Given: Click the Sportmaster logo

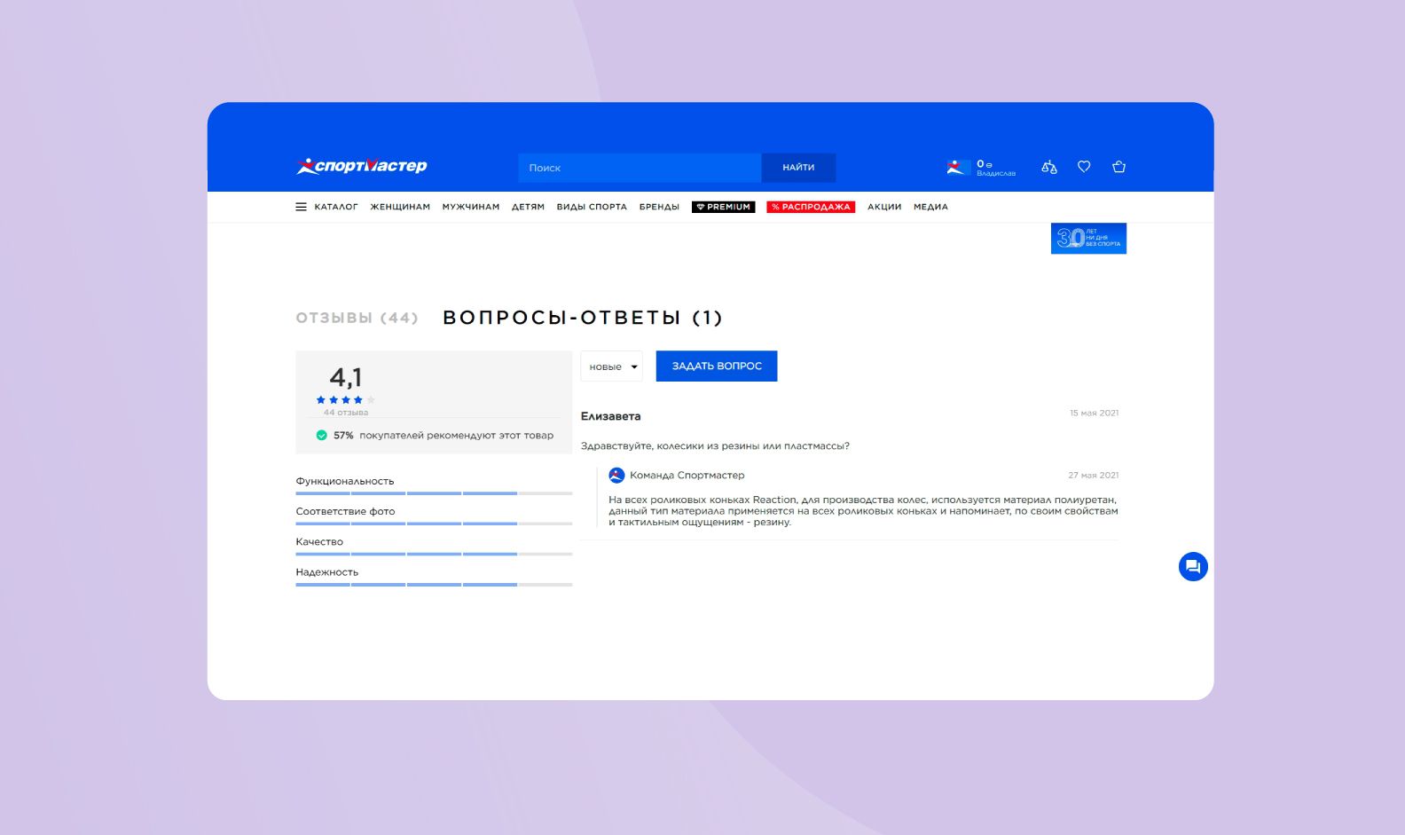Looking at the screenshot, I should (361, 166).
